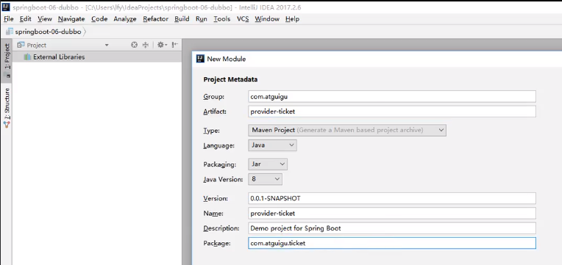Open the Packaging dropdown
The width and height of the screenshot is (562, 265).
pos(268,164)
